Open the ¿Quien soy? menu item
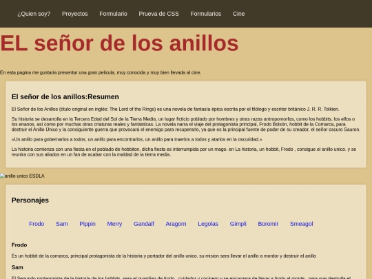 click(x=34, y=14)
